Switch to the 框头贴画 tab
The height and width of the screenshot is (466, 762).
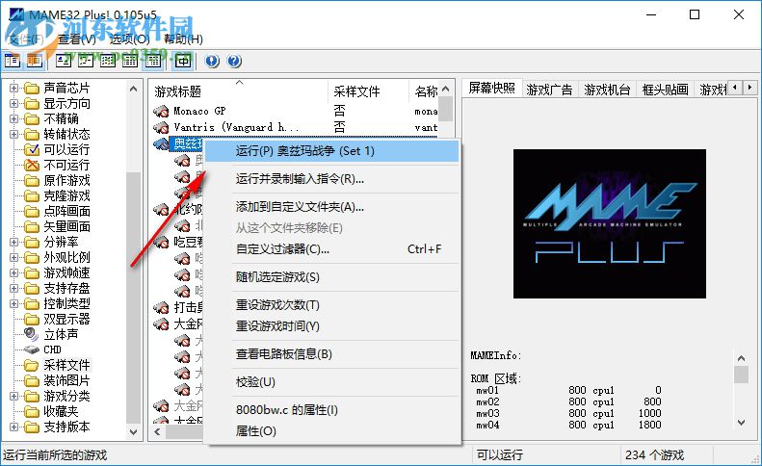click(665, 90)
